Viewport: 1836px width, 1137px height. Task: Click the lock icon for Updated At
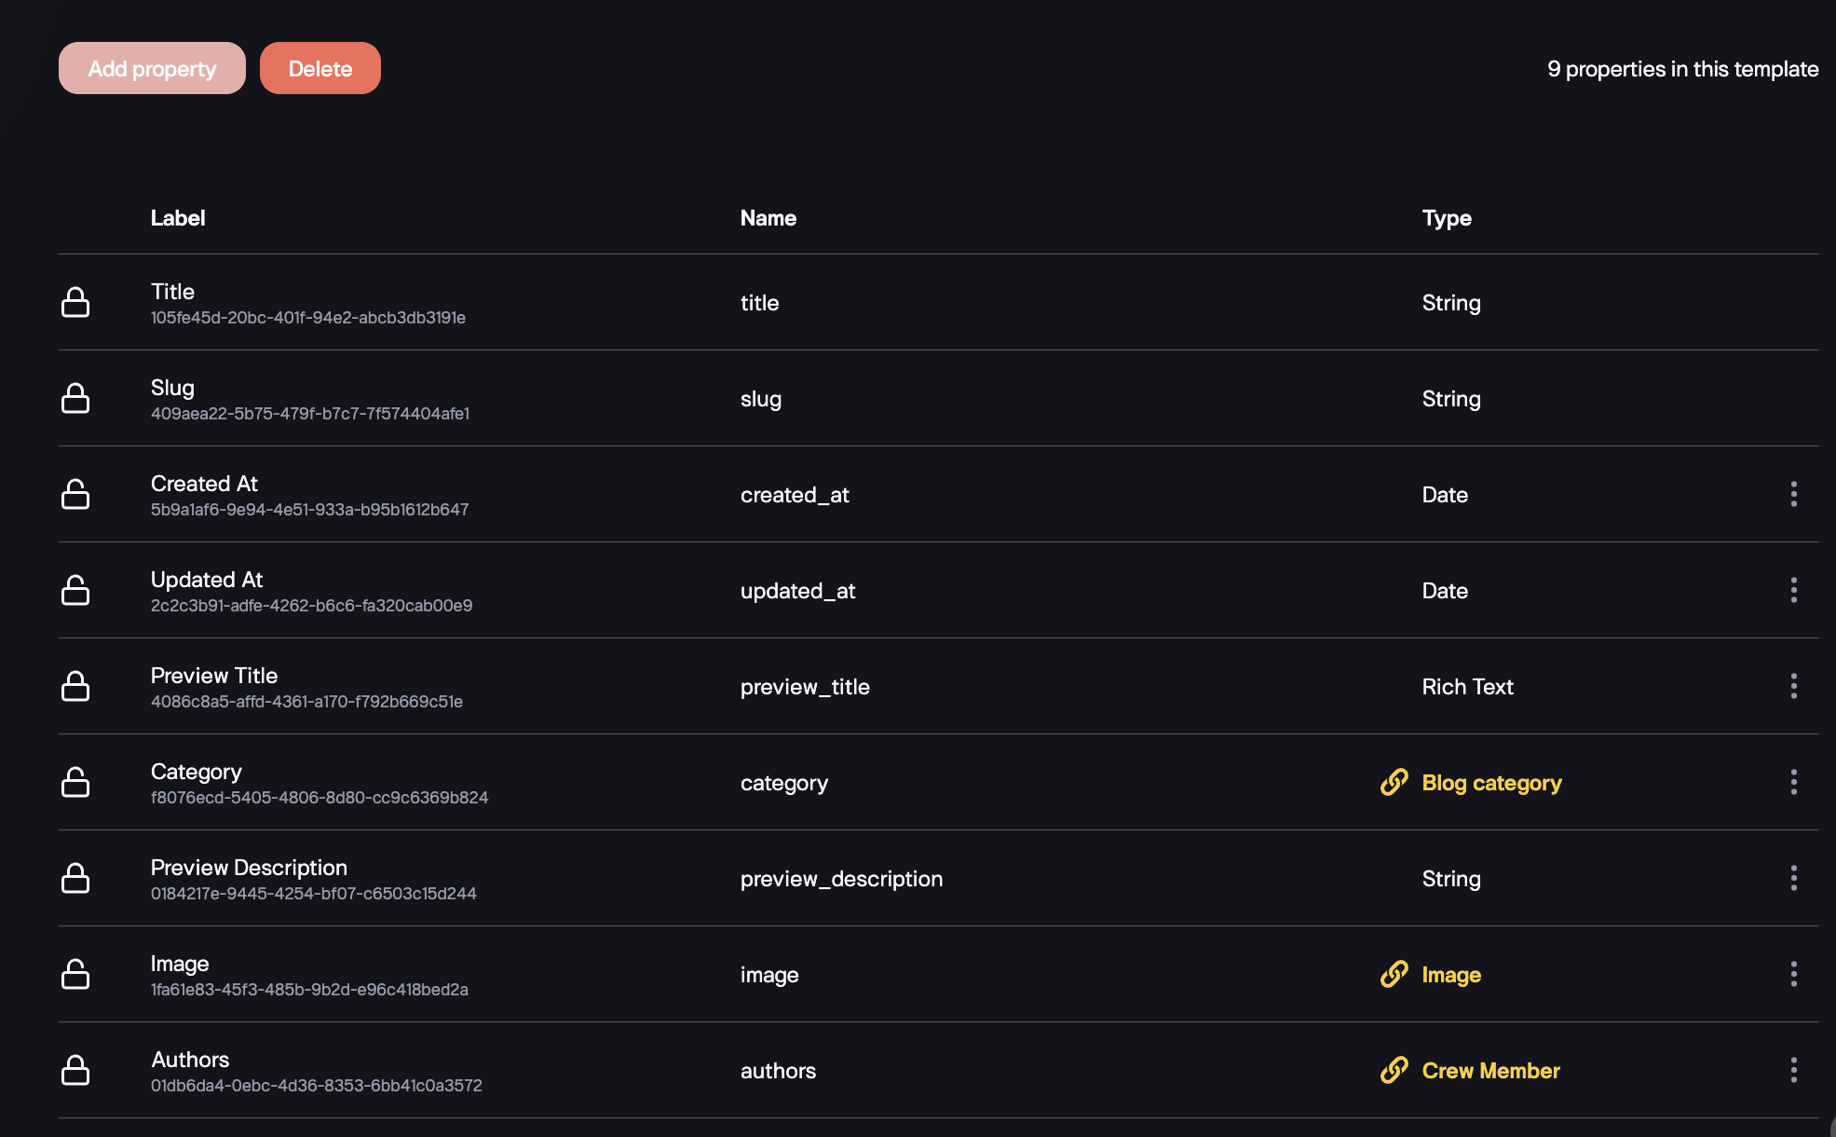(75, 591)
